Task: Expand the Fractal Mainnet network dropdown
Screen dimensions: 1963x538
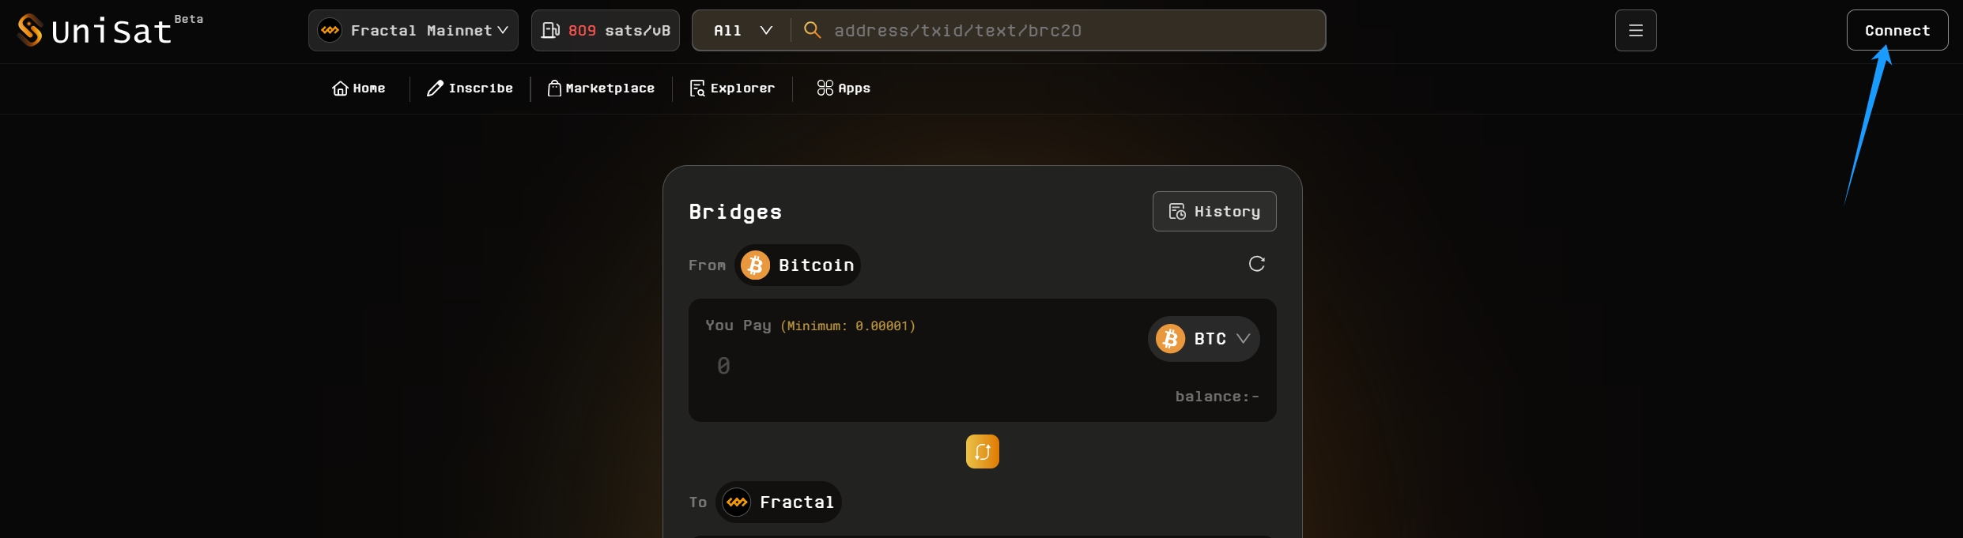Action: 413,31
